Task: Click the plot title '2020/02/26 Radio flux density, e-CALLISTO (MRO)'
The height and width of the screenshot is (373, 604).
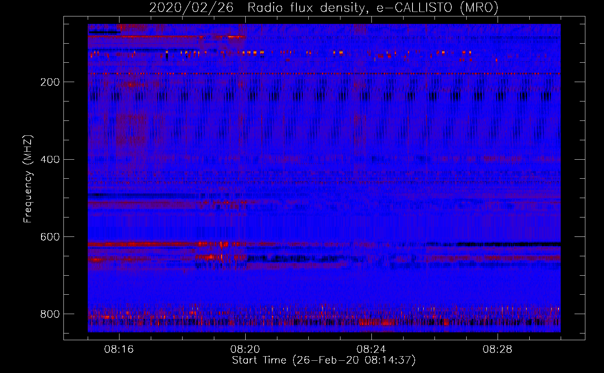Action: point(324,8)
